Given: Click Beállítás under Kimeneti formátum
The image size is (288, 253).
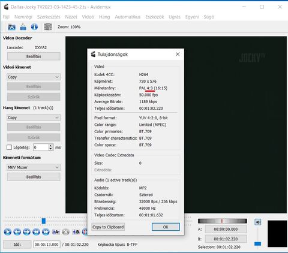Looking at the screenshot, I should tap(34, 177).
